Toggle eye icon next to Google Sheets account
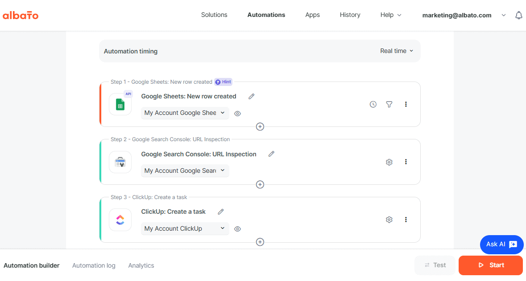526x281 pixels. [x=237, y=114]
